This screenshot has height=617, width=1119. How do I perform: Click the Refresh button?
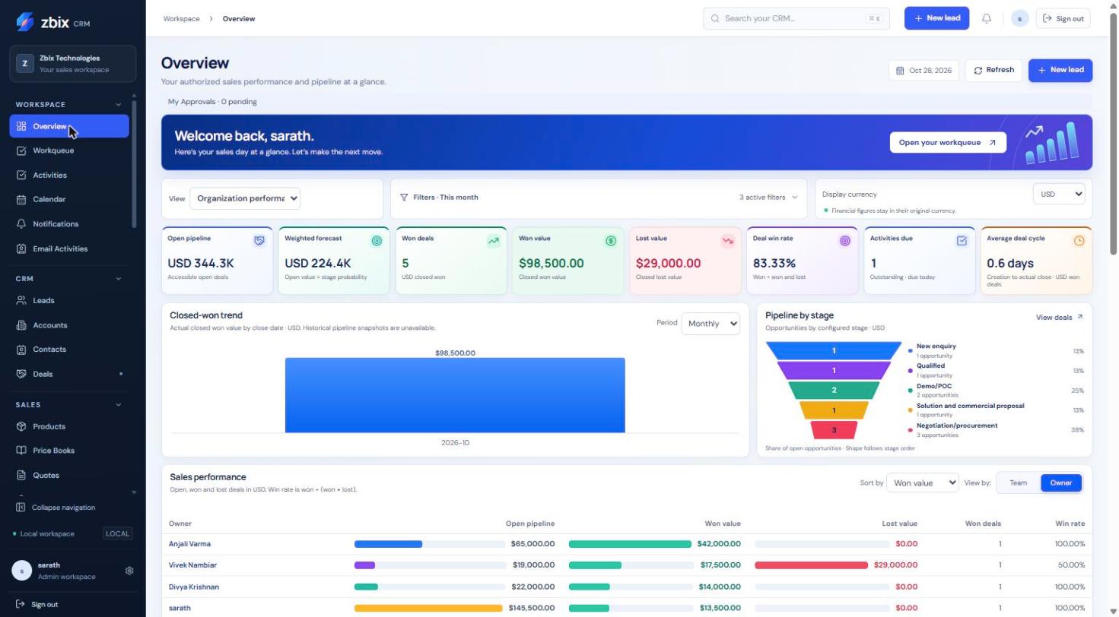coord(993,71)
